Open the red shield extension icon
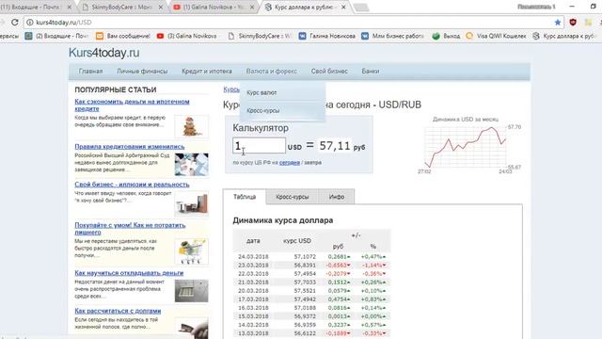The height and width of the screenshot is (339, 602). [x=573, y=23]
